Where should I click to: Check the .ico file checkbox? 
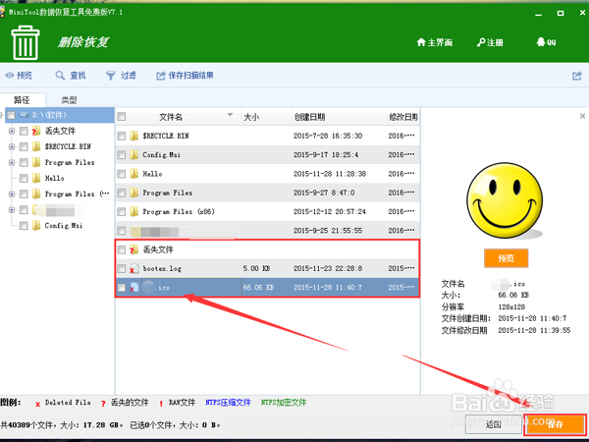[122, 288]
